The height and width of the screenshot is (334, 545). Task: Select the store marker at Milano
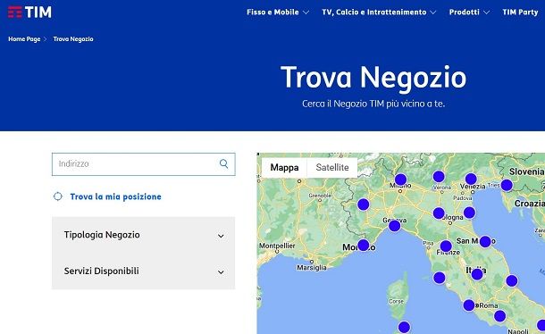401,180
